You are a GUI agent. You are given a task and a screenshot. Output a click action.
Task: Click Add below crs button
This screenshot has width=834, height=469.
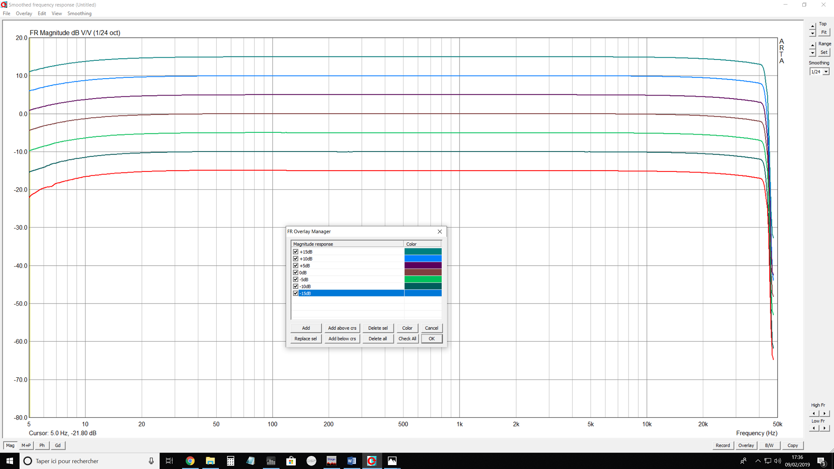point(342,339)
